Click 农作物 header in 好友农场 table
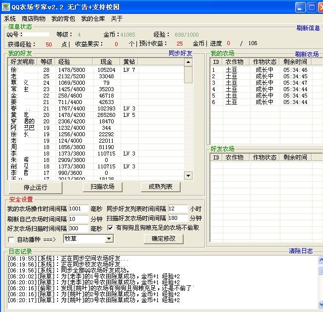The width and height of the screenshot is (323, 312). coord(236,157)
